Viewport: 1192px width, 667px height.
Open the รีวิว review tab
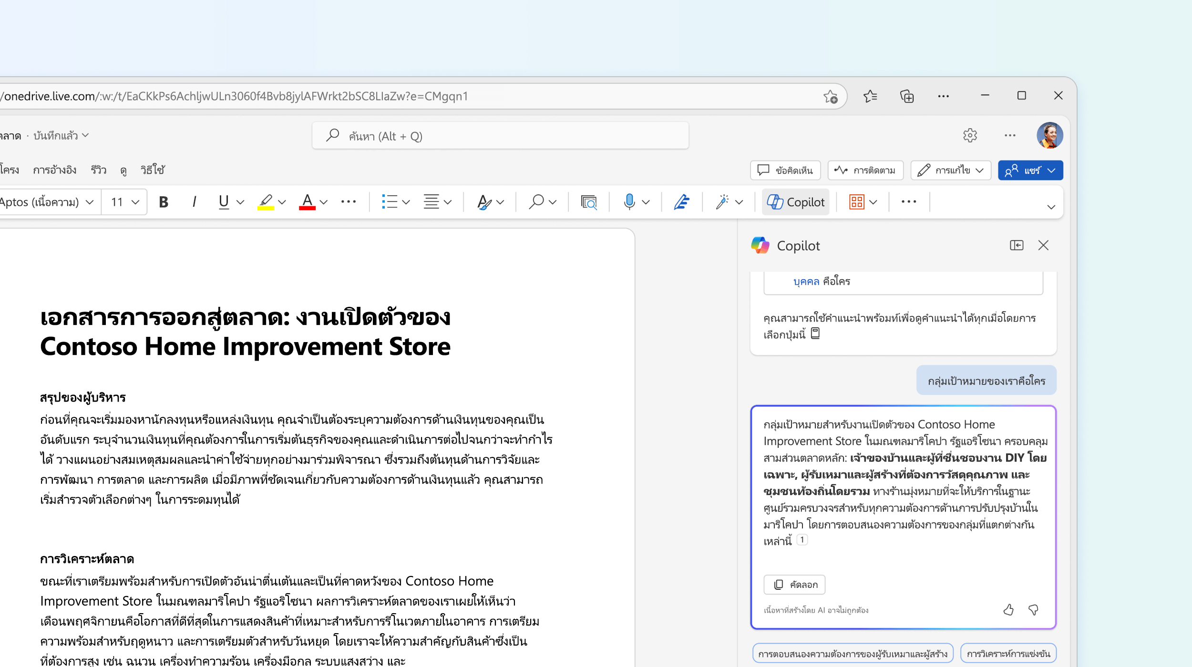coord(99,170)
